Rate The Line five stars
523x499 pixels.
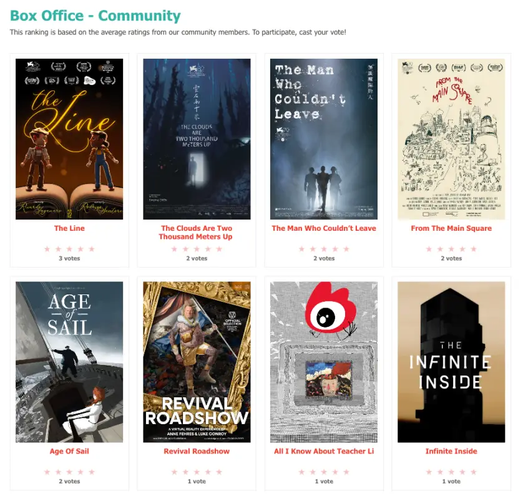[92, 249]
